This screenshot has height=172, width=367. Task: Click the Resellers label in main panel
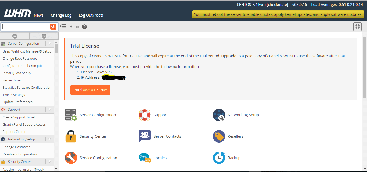point(236,136)
